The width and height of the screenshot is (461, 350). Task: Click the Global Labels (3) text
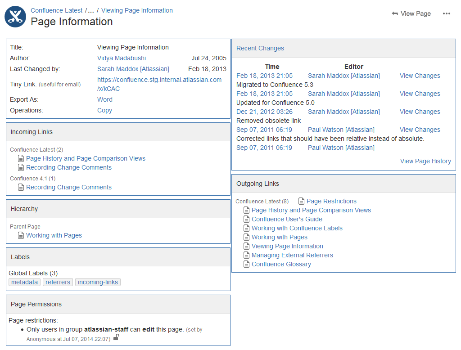tap(33, 273)
